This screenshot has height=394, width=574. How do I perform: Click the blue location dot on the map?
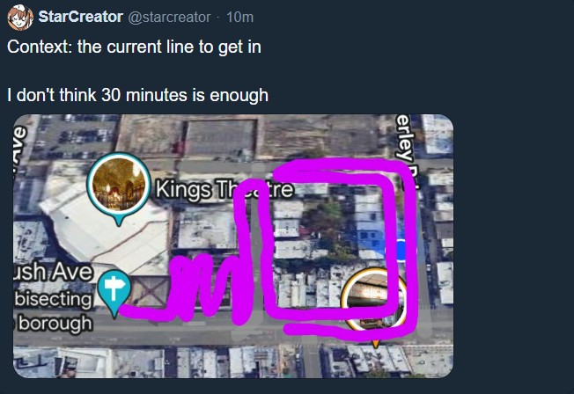[402, 251]
